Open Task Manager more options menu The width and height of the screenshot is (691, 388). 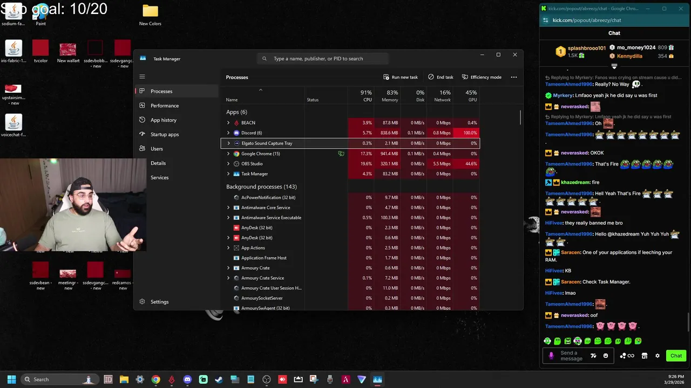pos(514,77)
